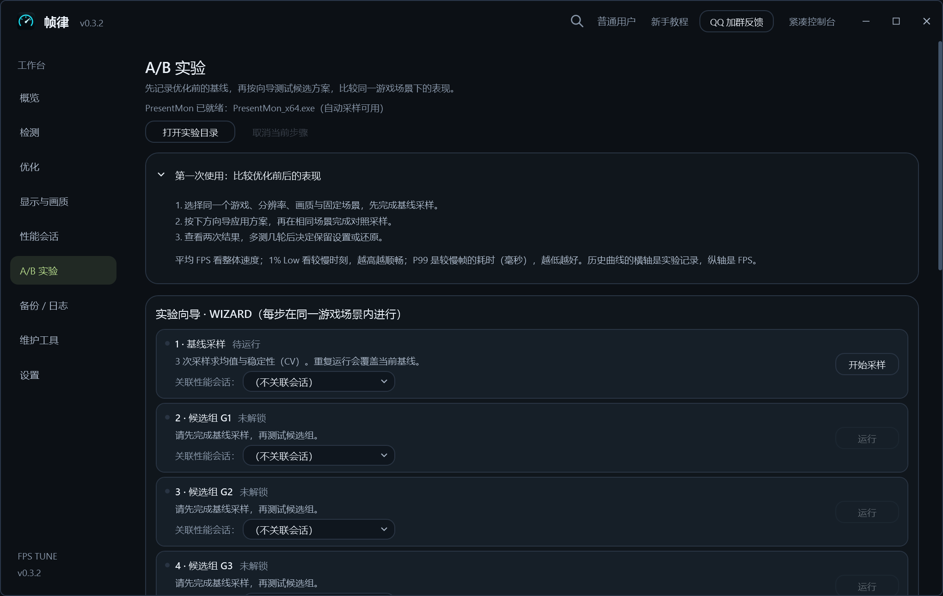This screenshot has width=943, height=596.
Task: Click the QQ 加群反馈 button
Action: click(736, 22)
